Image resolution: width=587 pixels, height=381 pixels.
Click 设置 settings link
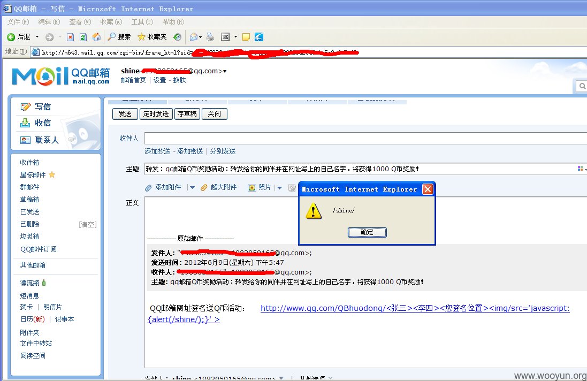[160, 80]
